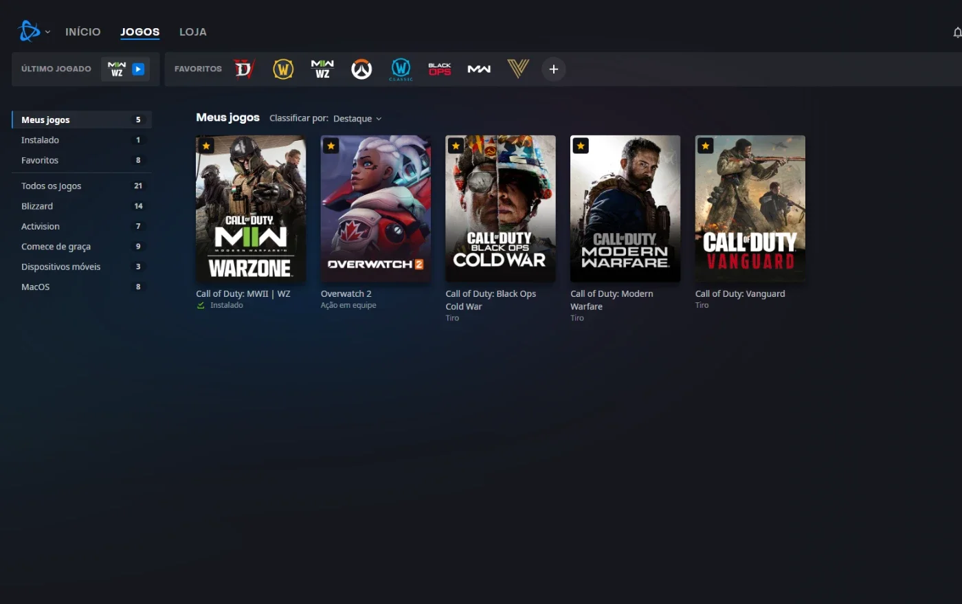The width and height of the screenshot is (962, 604).
Task: Toggle favorite star on Overwatch 2
Action: 331,146
